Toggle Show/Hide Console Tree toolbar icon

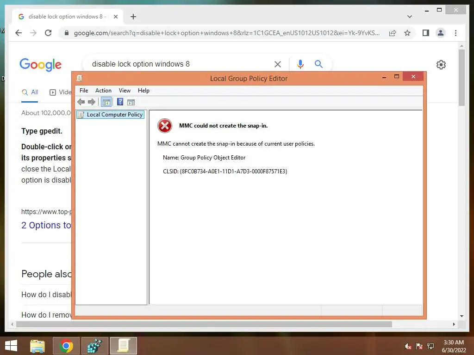click(x=106, y=102)
